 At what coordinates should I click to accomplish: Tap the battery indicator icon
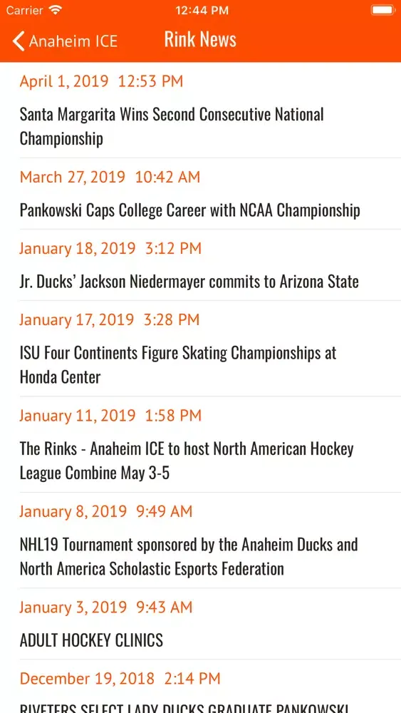coord(382,10)
